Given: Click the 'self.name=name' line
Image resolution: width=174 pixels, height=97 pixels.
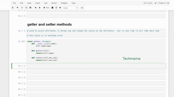Looking at the screenshot, I should 43,46.
